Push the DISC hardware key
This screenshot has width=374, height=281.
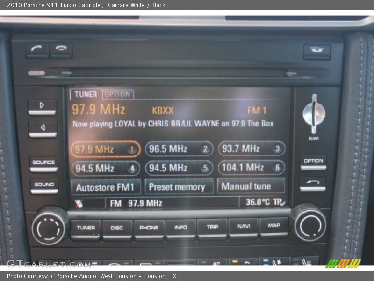[117, 229]
